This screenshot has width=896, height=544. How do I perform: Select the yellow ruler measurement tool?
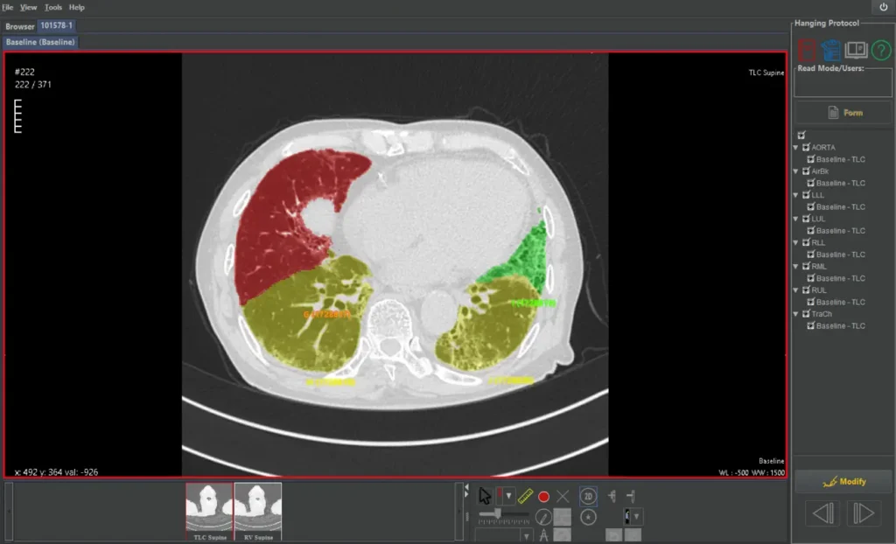click(x=525, y=497)
